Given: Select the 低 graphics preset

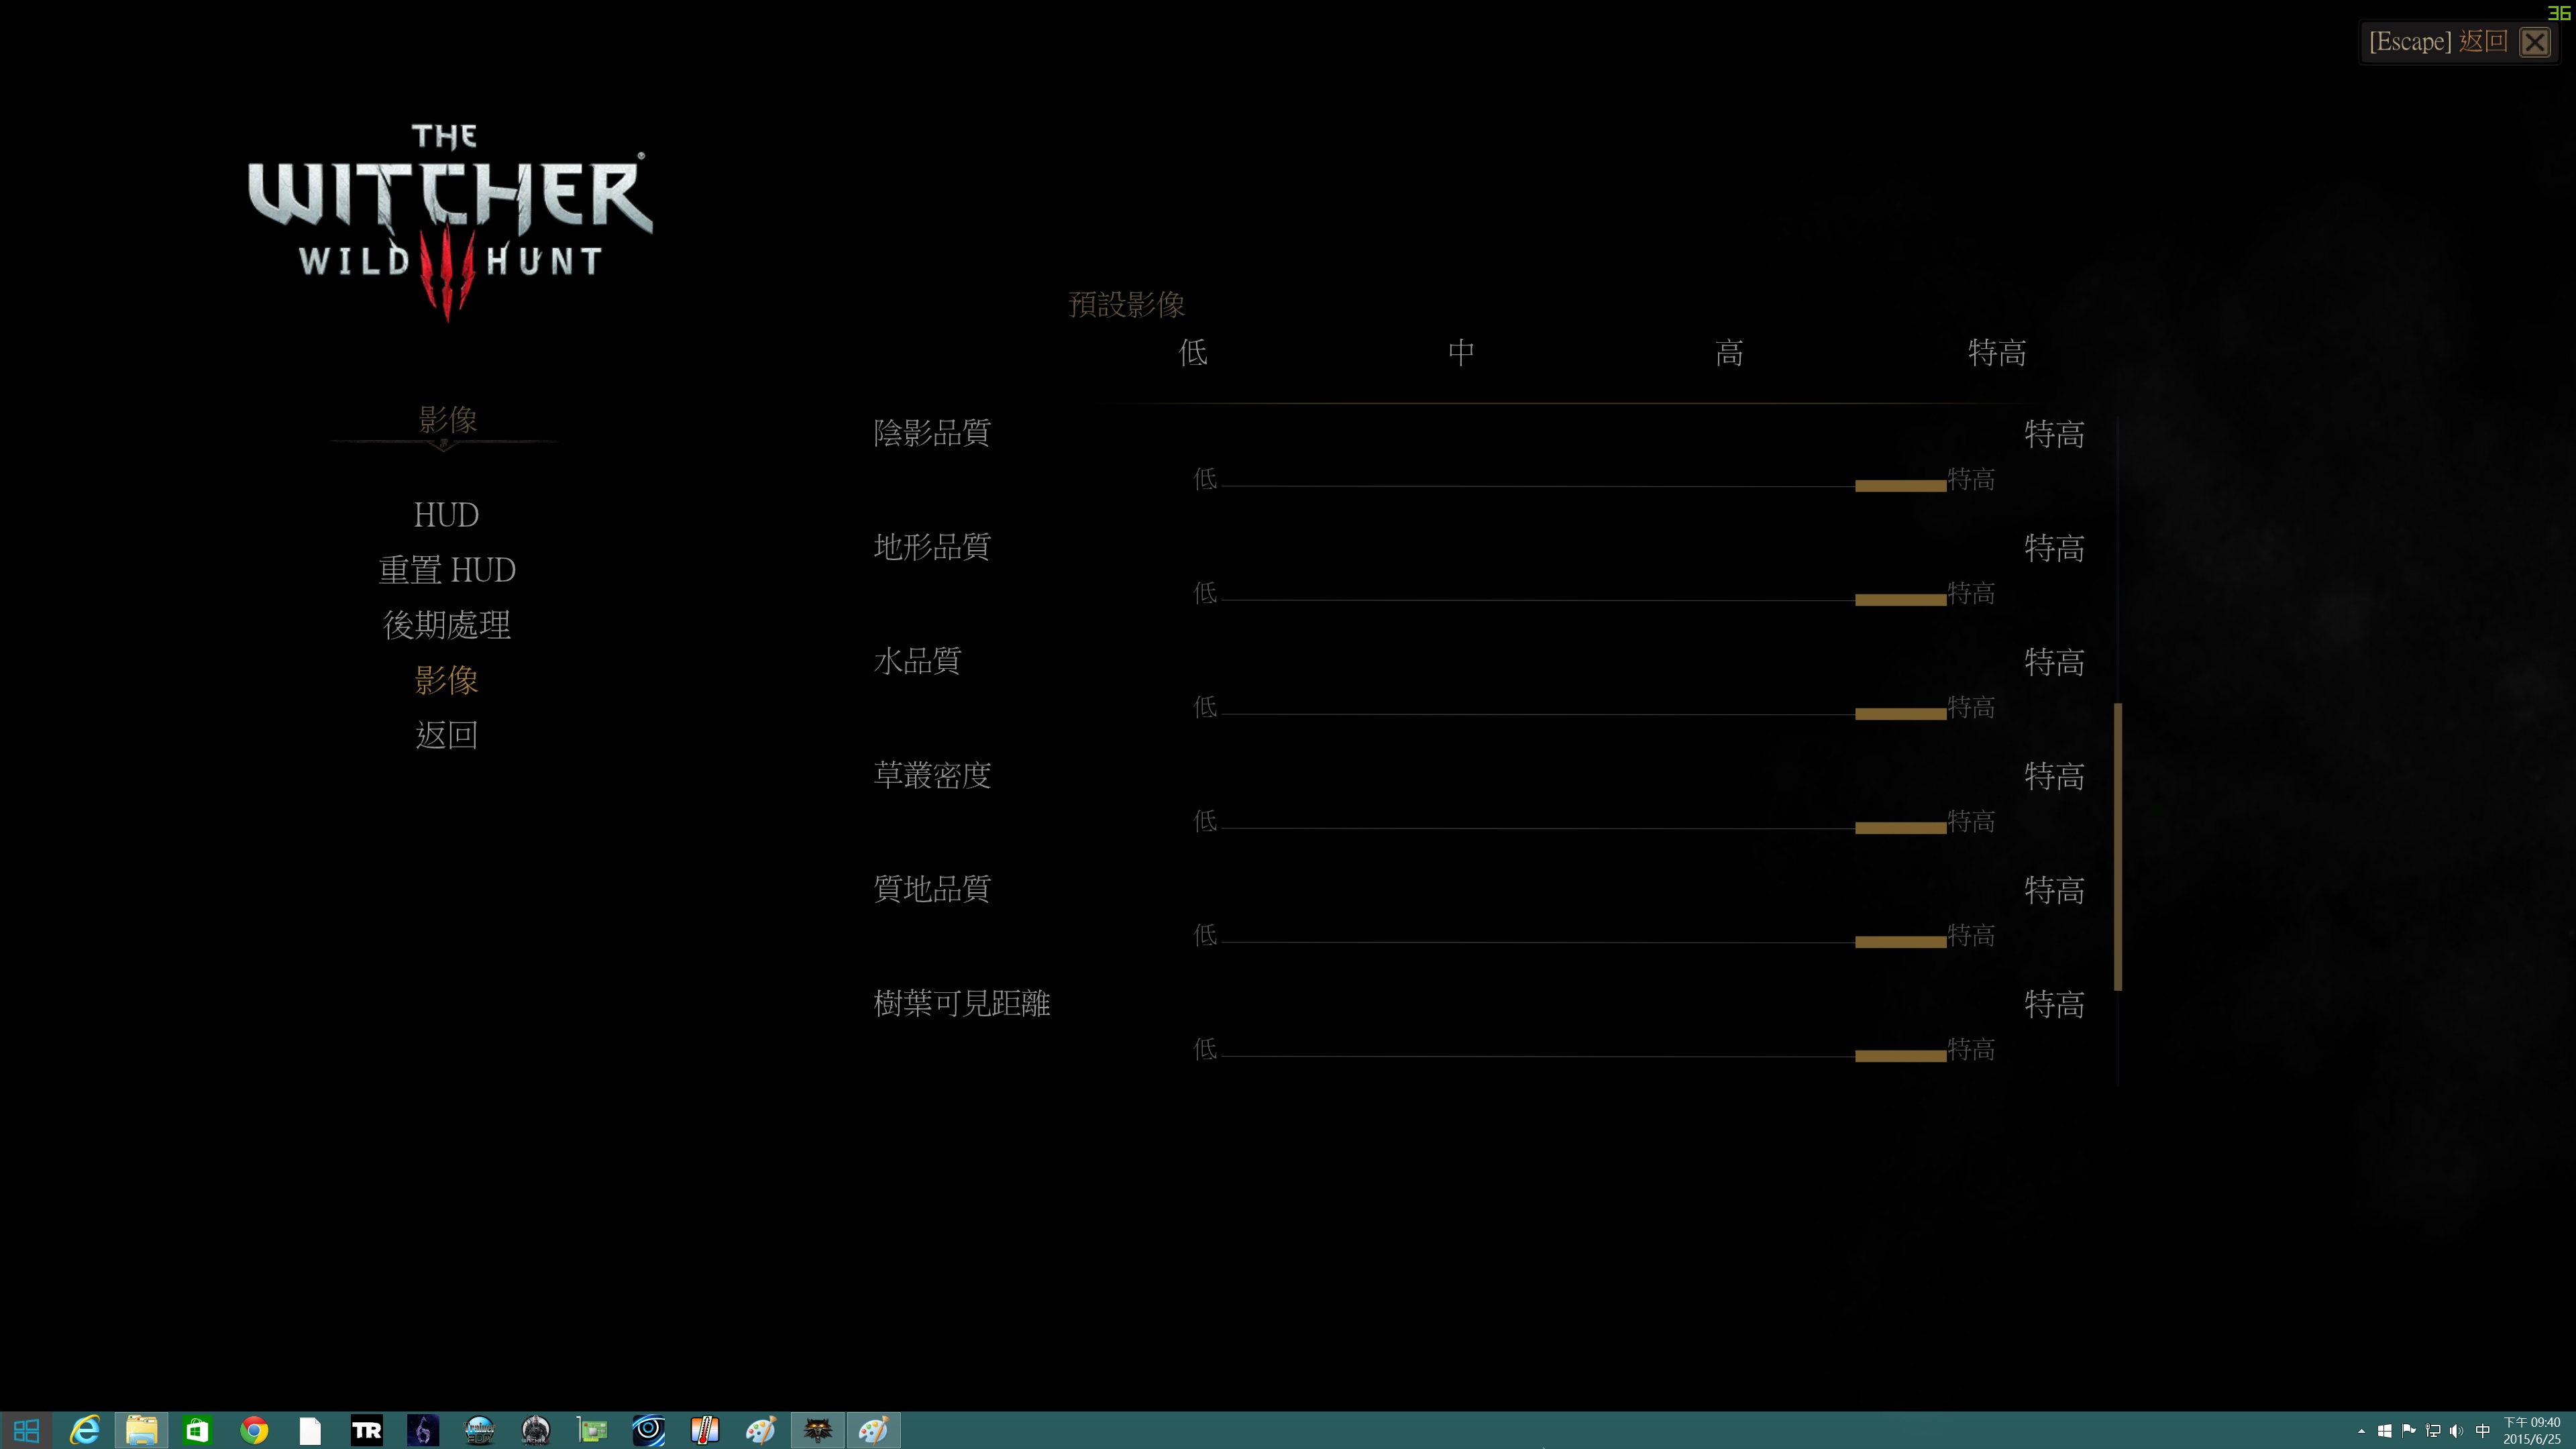Looking at the screenshot, I should pyautogui.click(x=1193, y=352).
